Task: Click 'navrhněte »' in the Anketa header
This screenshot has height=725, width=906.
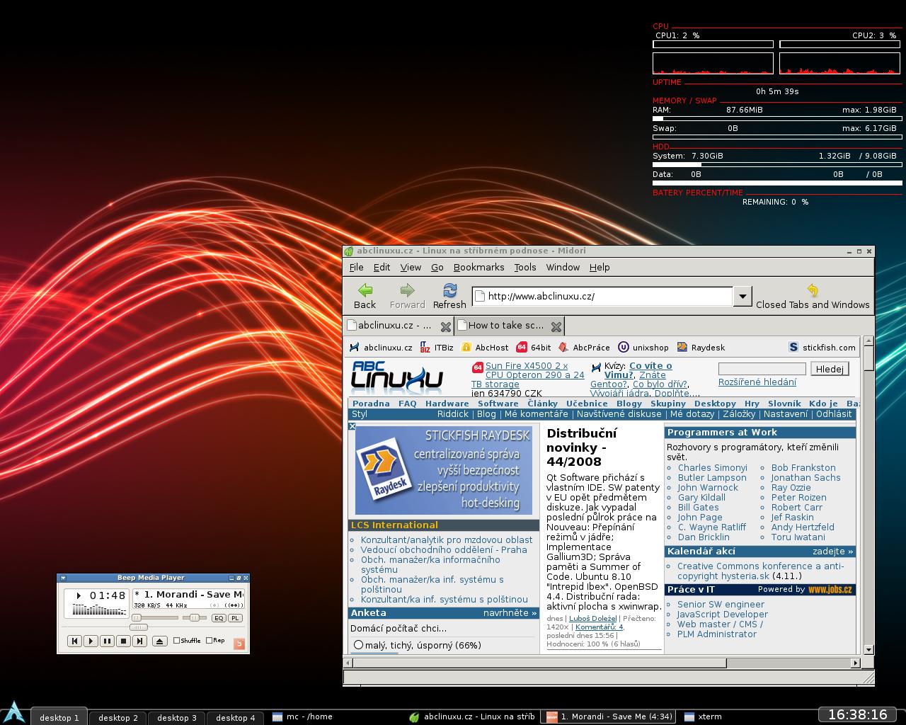Action: click(510, 613)
